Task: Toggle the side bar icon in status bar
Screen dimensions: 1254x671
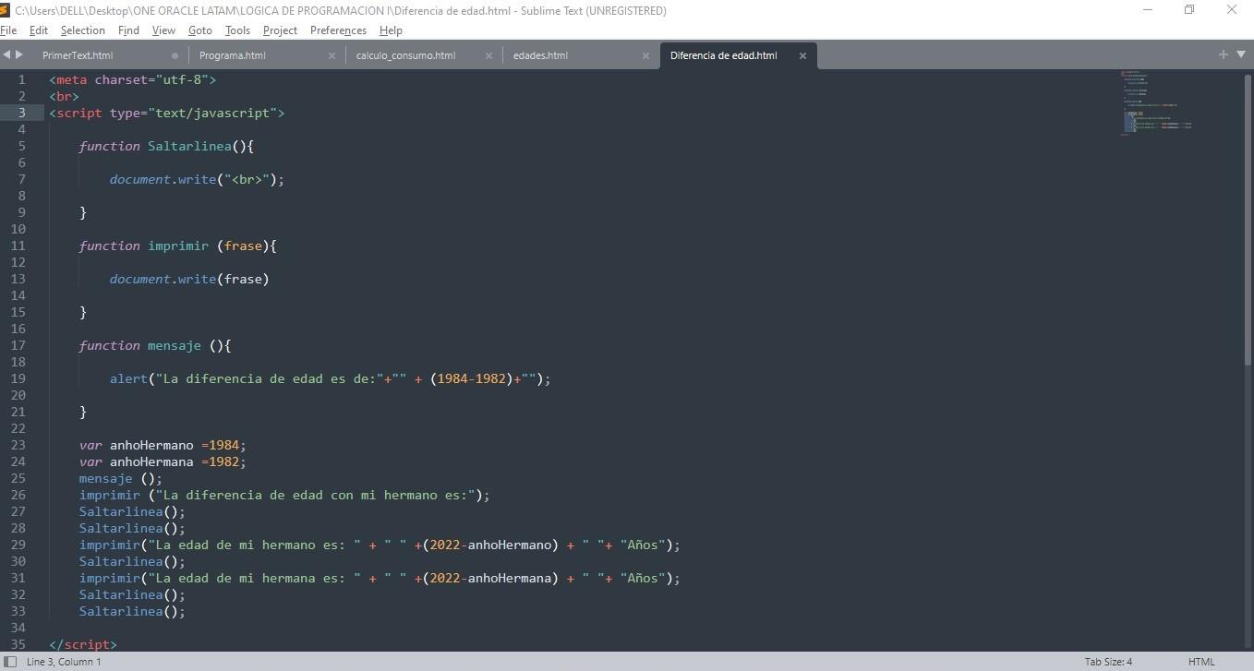Action: click(11, 662)
